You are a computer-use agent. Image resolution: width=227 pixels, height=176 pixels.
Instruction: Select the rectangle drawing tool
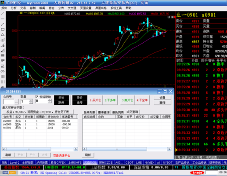point(3,29)
